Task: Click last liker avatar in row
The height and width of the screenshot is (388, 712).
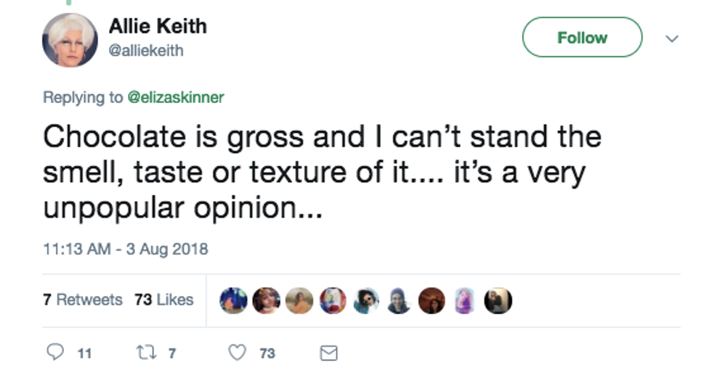Action: click(x=498, y=300)
